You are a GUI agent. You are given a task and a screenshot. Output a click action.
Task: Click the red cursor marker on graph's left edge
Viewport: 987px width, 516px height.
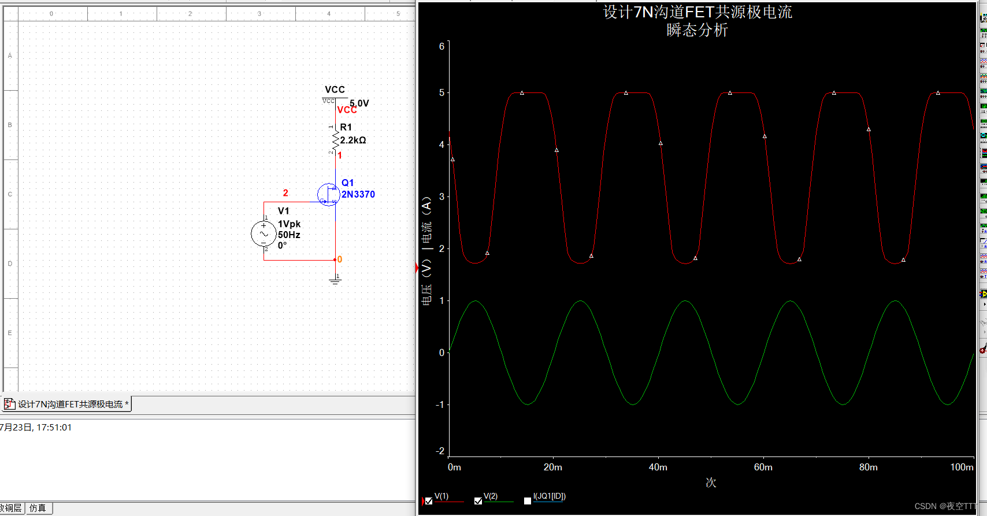click(417, 268)
